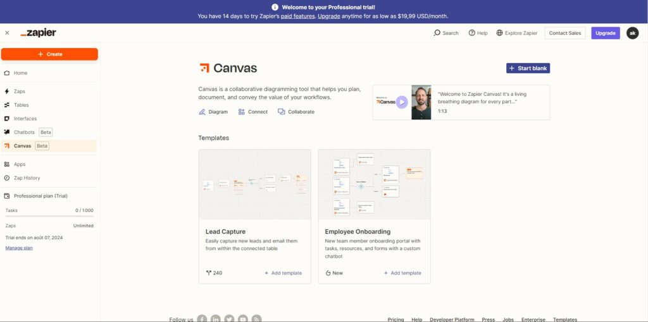
Task: Open Interfaces from the sidebar
Action: pyautogui.click(x=49, y=119)
